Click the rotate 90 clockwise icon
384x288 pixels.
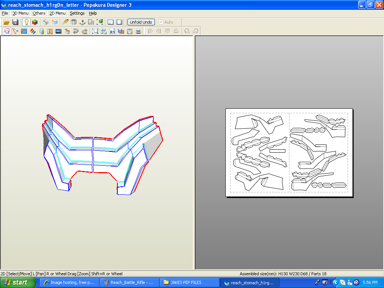(x=196, y=31)
